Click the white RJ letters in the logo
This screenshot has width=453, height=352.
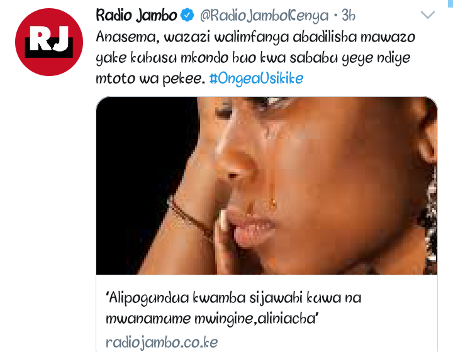(x=49, y=38)
